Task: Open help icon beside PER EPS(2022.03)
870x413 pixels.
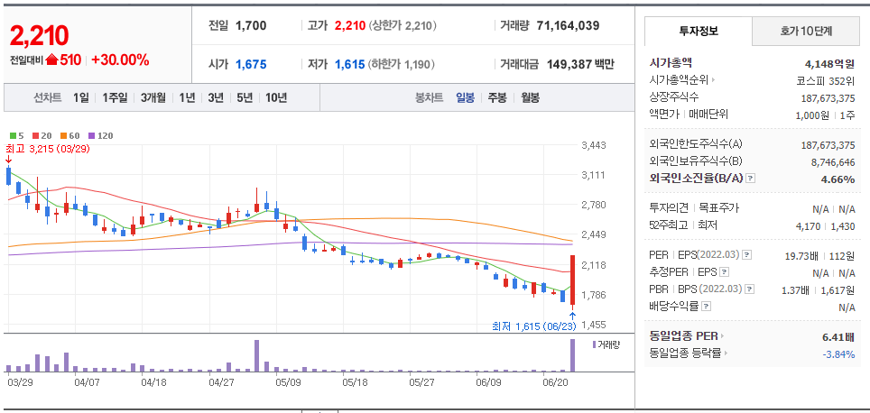Action: coord(747,255)
